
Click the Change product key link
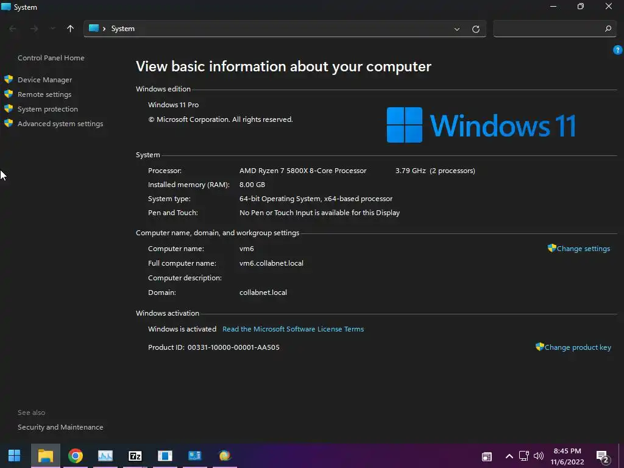pos(578,347)
